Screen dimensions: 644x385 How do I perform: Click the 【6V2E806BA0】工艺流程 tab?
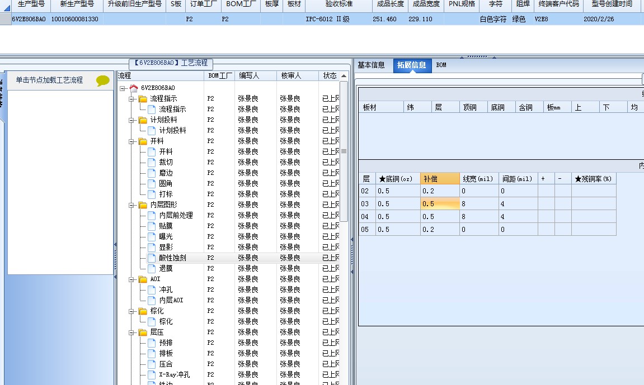tap(171, 63)
